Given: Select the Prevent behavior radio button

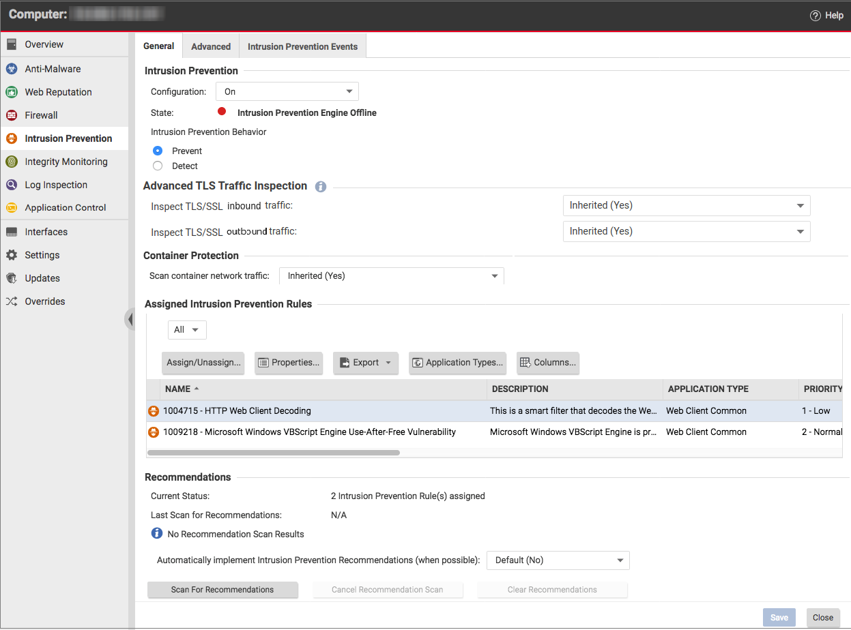Looking at the screenshot, I should click(x=158, y=151).
